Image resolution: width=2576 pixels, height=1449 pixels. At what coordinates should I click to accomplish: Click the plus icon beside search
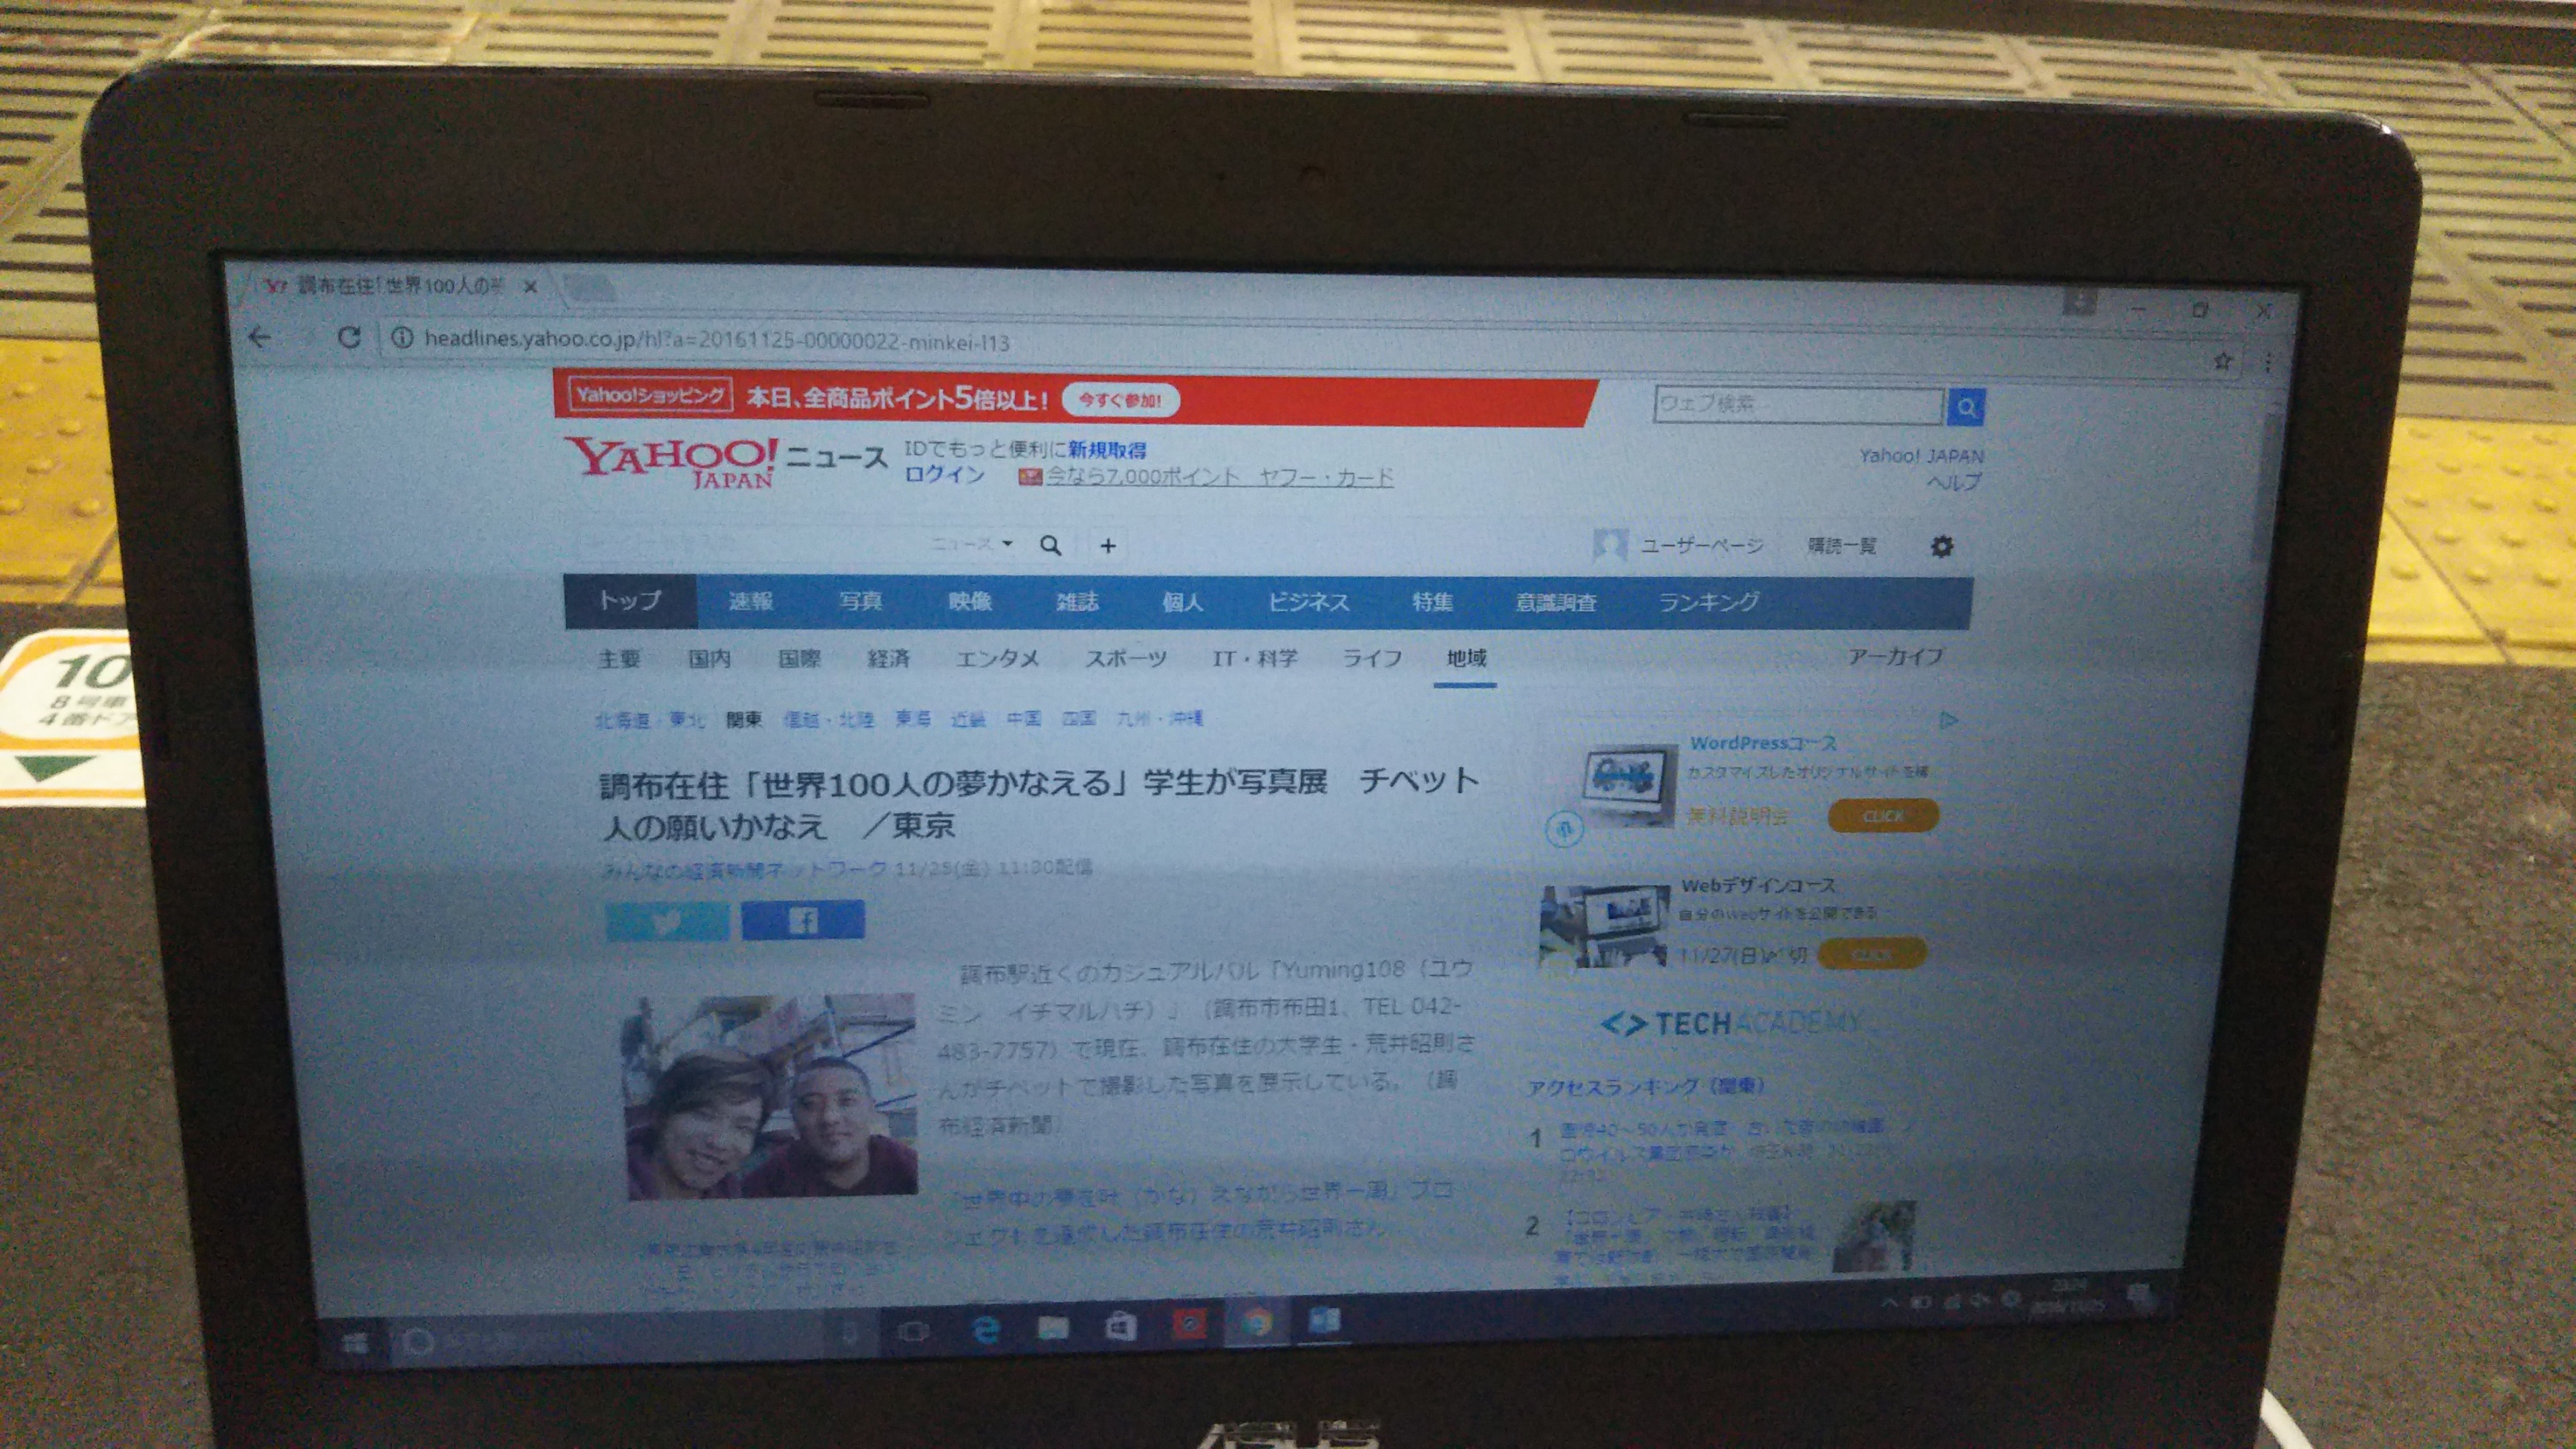click(1107, 546)
